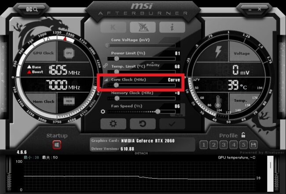Click the Core Clock Curve value
The width and height of the screenshot is (286, 194).
(174, 80)
